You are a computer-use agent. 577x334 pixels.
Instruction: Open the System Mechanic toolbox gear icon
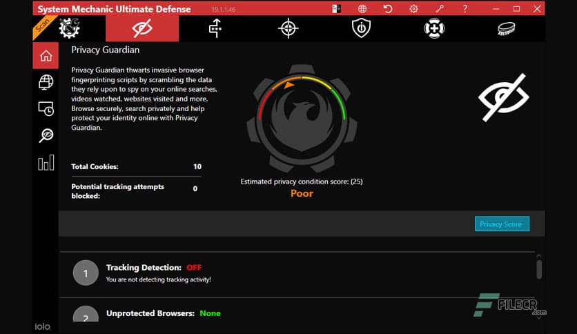pos(69,28)
